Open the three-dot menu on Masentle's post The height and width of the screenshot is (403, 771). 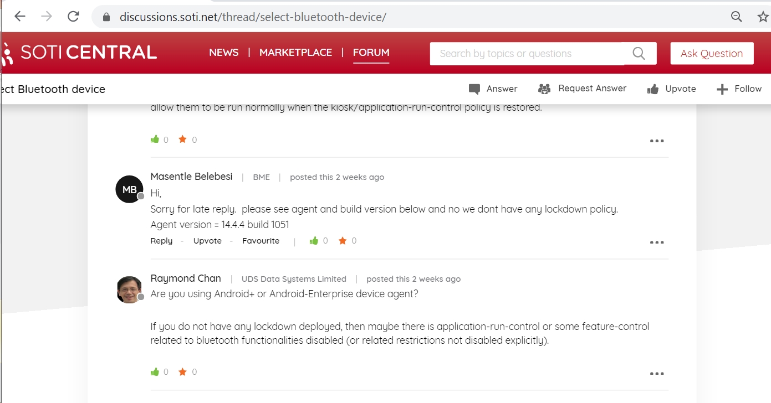click(x=657, y=242)
